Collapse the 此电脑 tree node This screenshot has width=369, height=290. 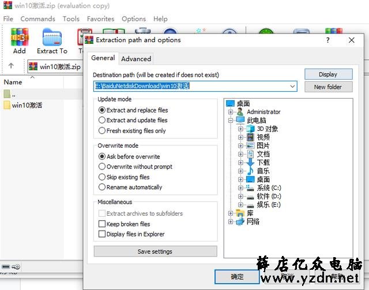pyautogui.click(x=231, y=120)
